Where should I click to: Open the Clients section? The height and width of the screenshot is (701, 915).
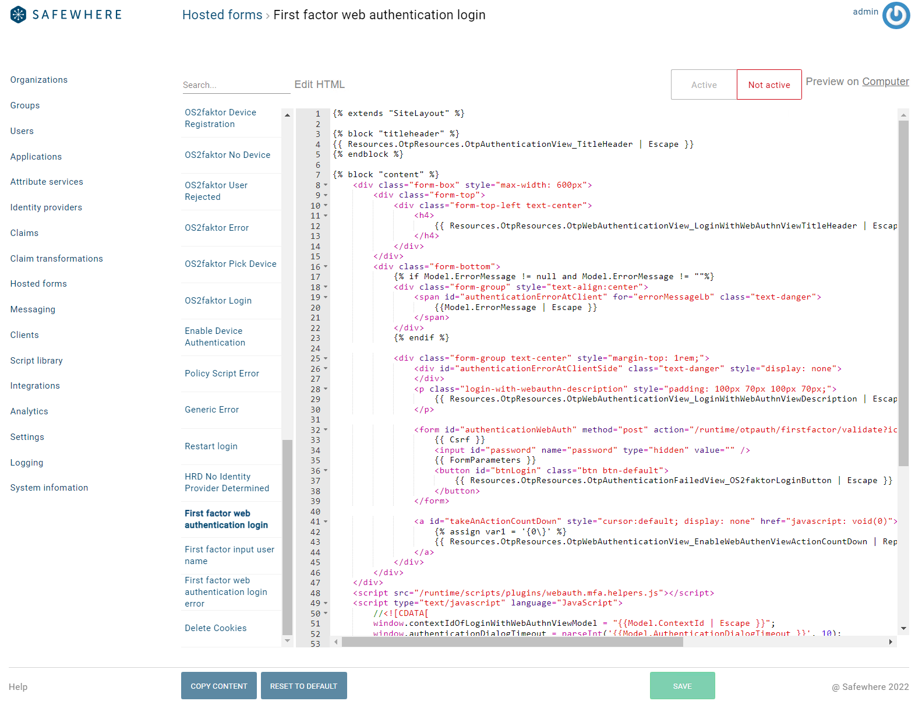pos(24,335)
